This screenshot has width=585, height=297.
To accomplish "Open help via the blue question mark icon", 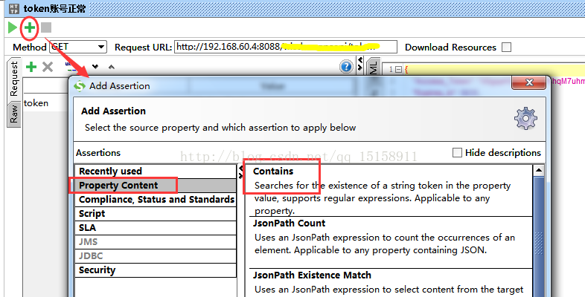I will pyautogui.click(x=346, y=67).
